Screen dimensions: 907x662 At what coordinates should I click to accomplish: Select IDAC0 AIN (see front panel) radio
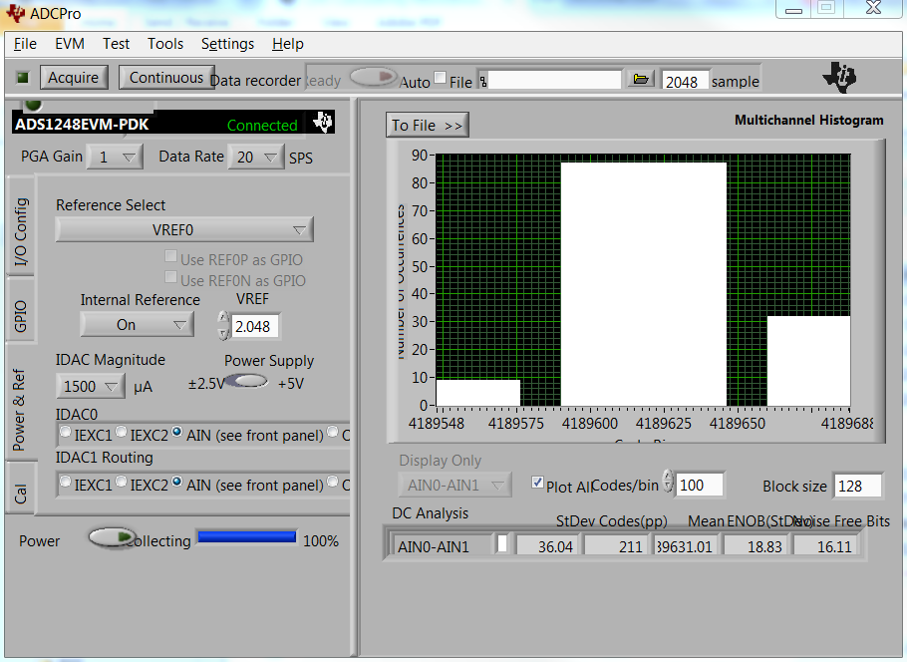coord(177,431)
